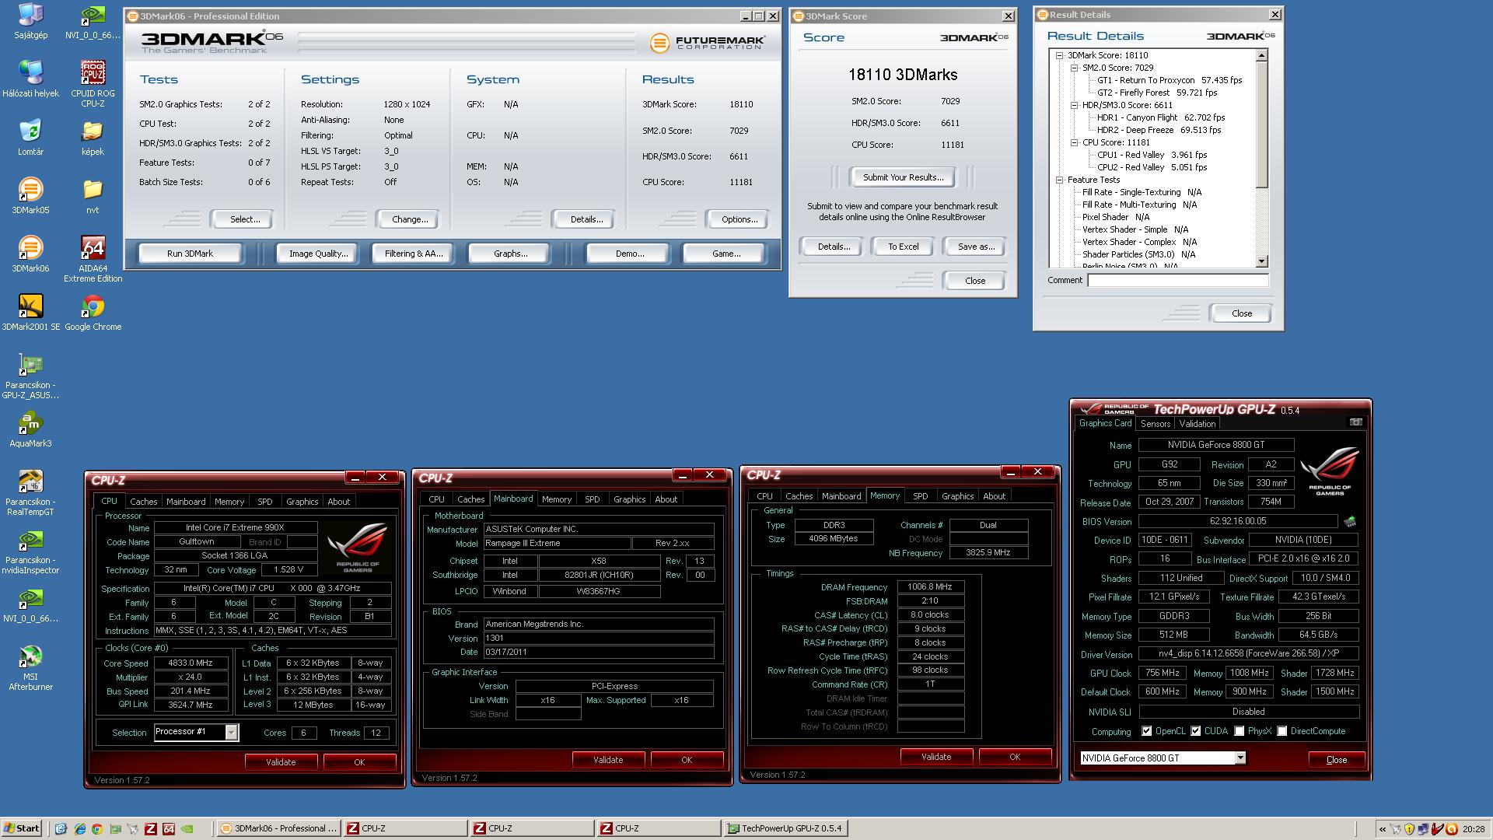Launch MSI Afterburner desktop icon
1493x840 pixels.
click(30, 657)
